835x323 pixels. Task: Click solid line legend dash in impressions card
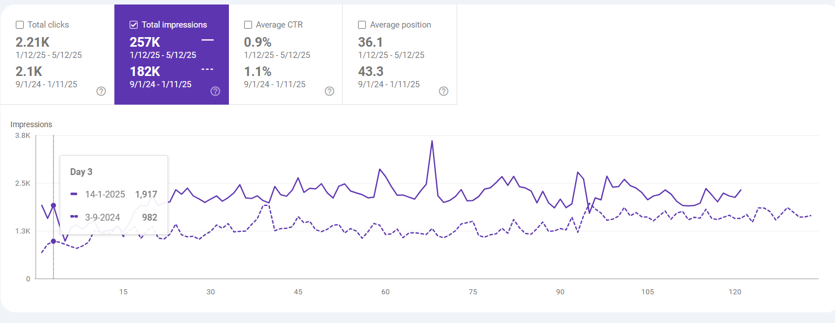(207, 40)
